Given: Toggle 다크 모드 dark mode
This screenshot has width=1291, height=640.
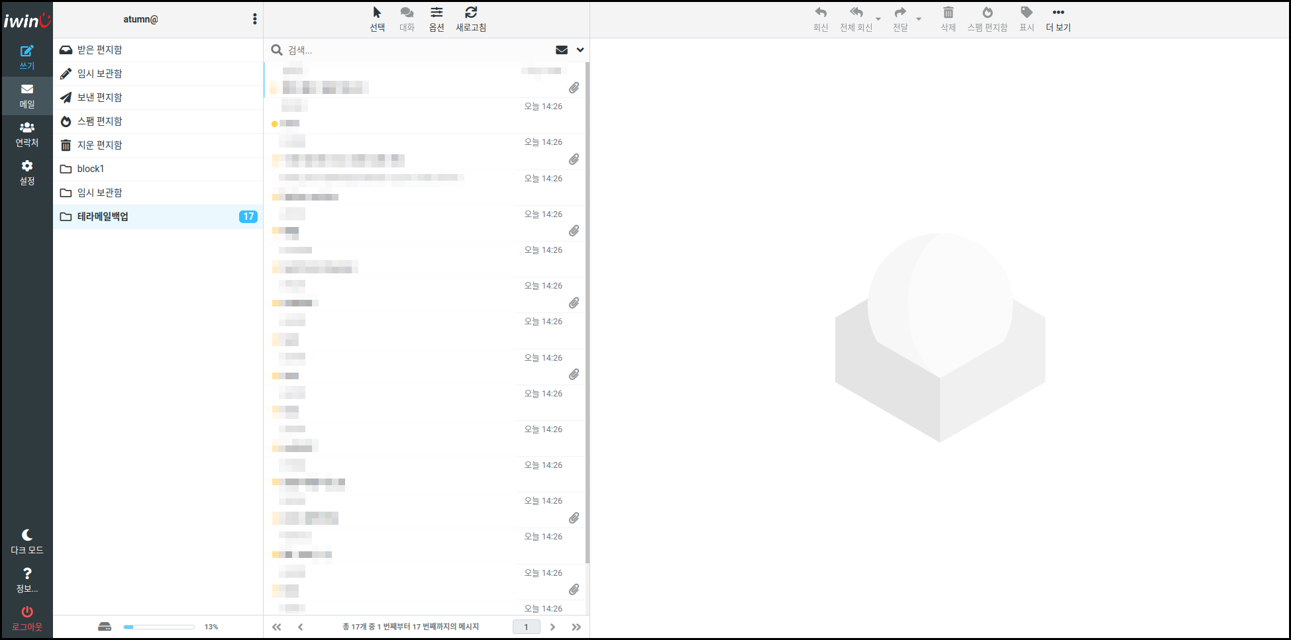Looking at the screenshot, I should [27, 542].
